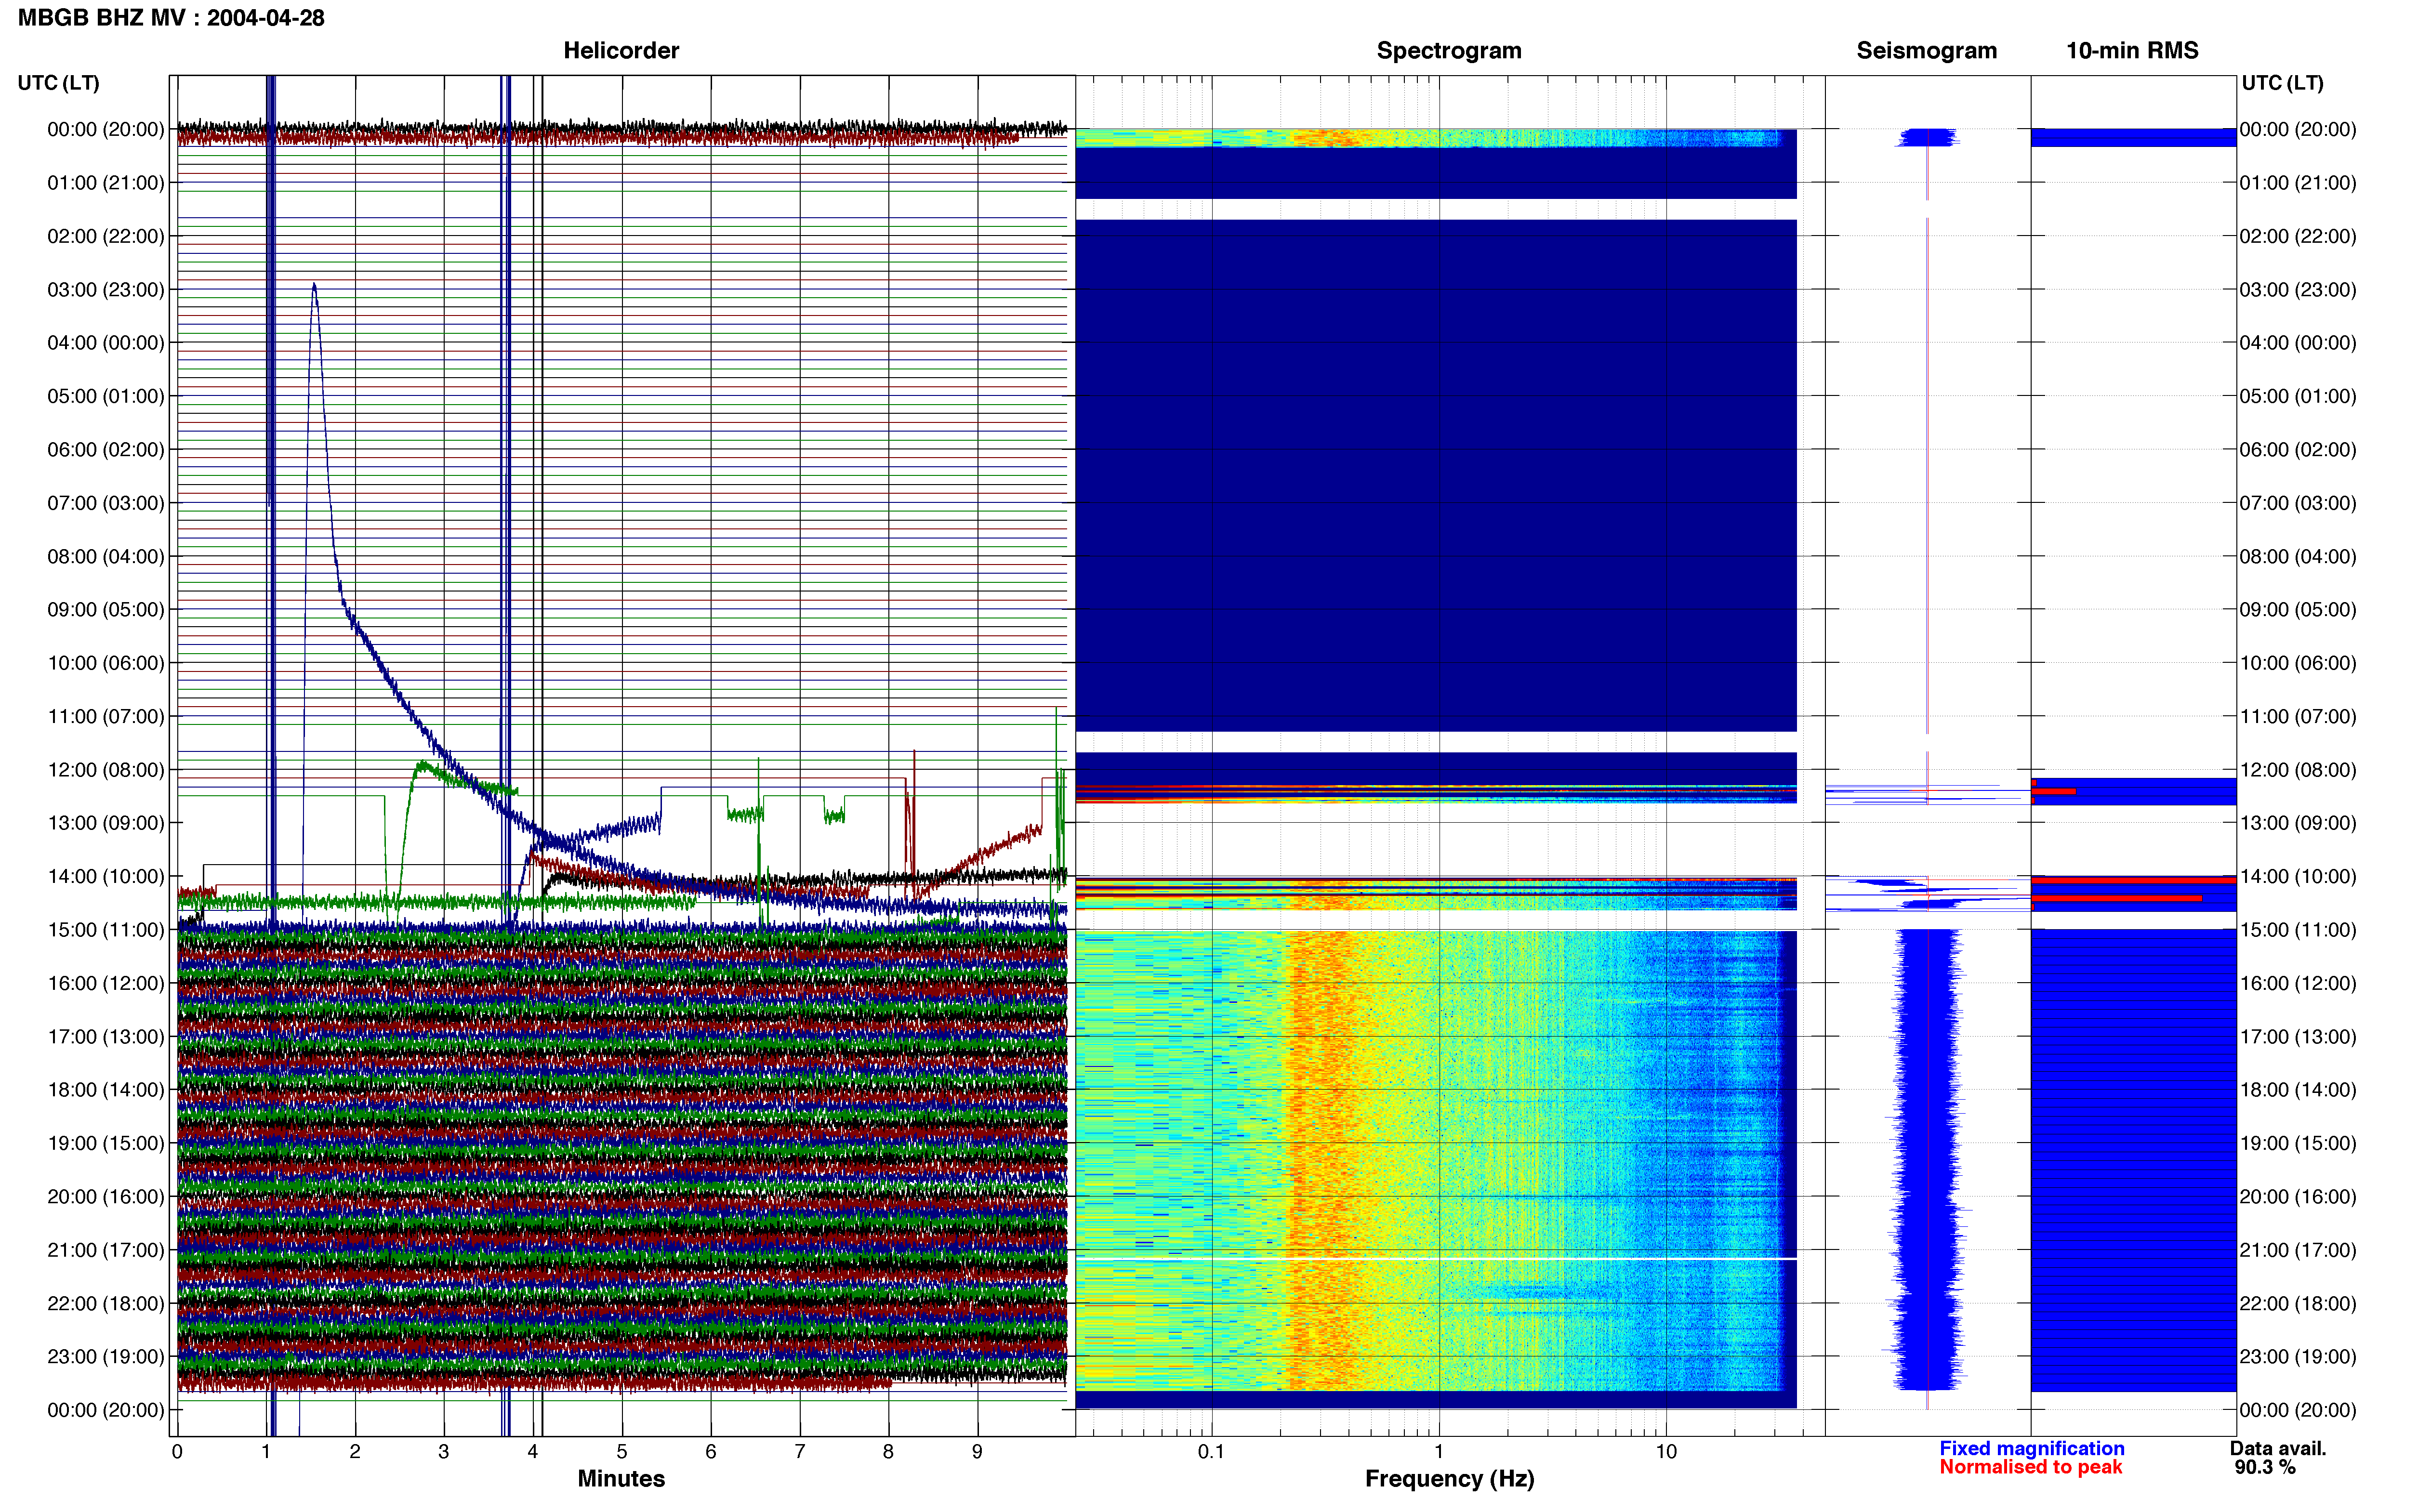Click the 'Minutes' x-axis label
The width and height of the screenshot is (2418, 1512).
(621, 1478)
